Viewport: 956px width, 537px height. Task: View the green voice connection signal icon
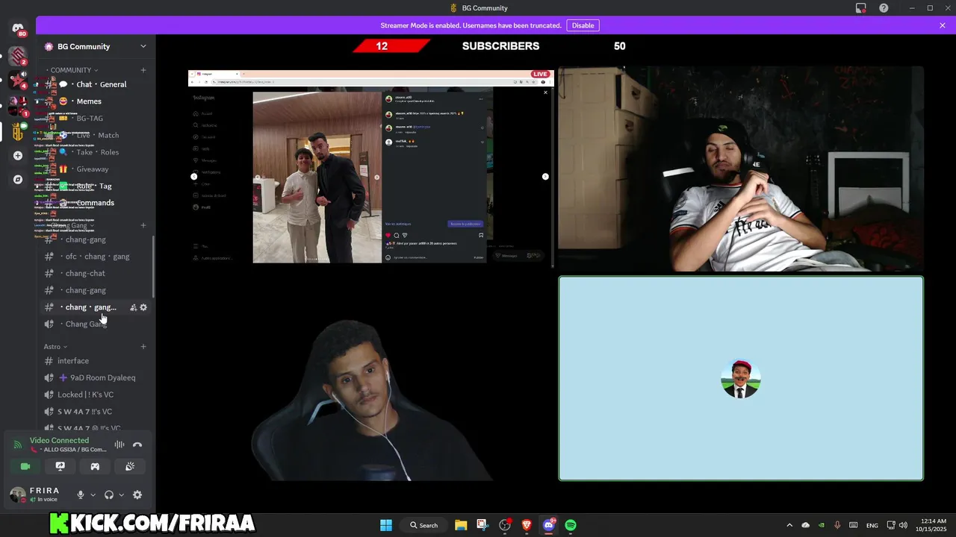pyautogui.click(x=18, y=445)
